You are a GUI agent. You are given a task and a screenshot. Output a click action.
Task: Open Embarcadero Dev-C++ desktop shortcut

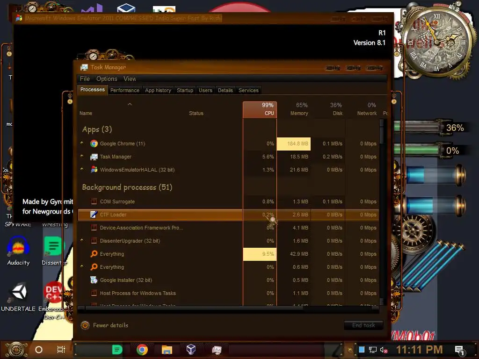point(52,301)
